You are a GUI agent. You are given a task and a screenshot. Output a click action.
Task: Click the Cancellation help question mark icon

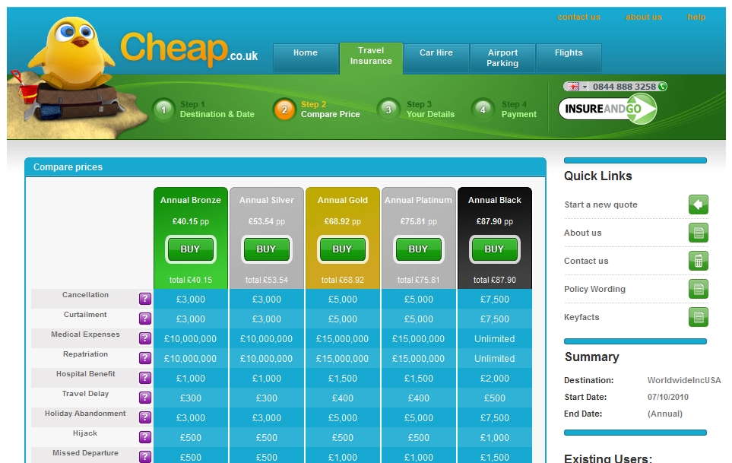145,299
